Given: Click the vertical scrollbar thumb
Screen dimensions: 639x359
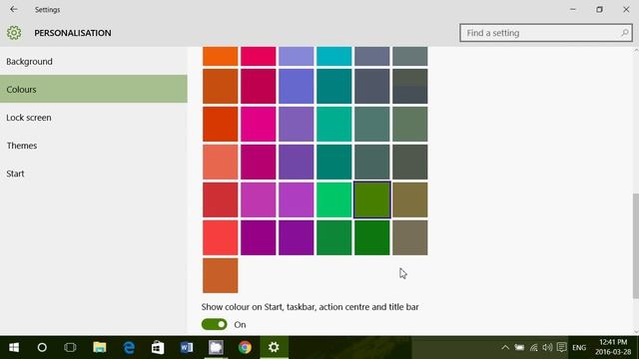Looking at the screenshot, I should point(635,245).
